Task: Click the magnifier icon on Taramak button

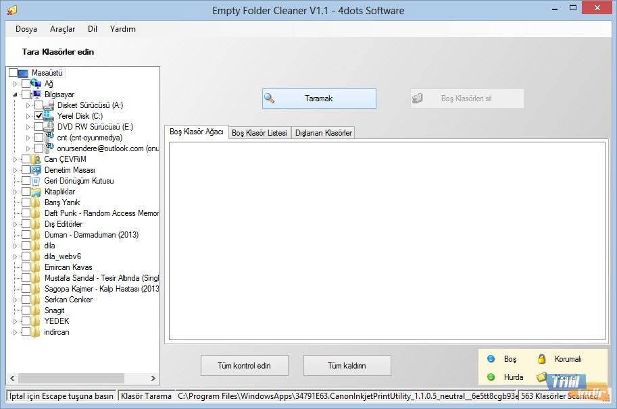Action: [x=270, y=99]
